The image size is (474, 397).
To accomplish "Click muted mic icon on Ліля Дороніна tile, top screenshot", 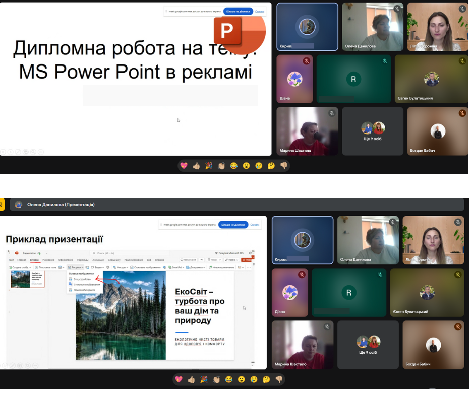I will point(462,9).
